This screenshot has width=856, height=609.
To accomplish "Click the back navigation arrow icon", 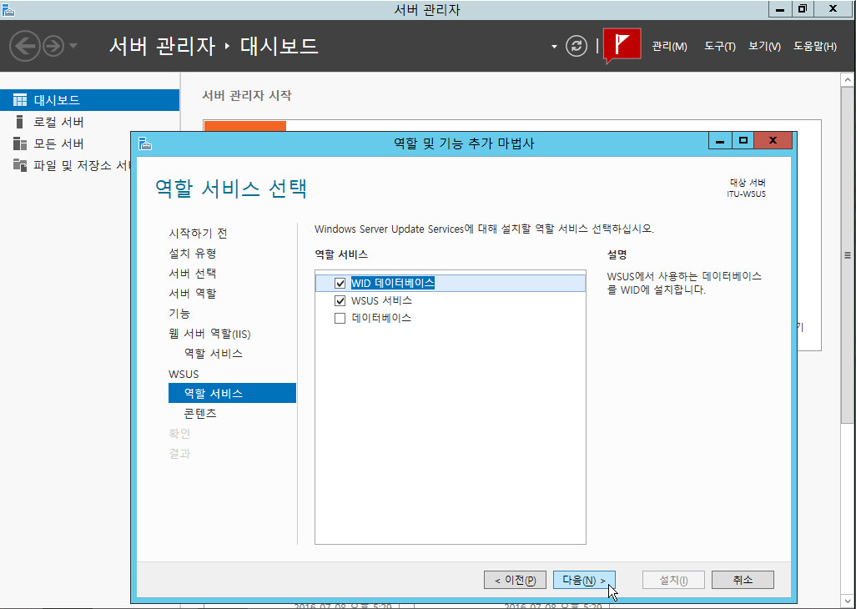I will point(25,45).
